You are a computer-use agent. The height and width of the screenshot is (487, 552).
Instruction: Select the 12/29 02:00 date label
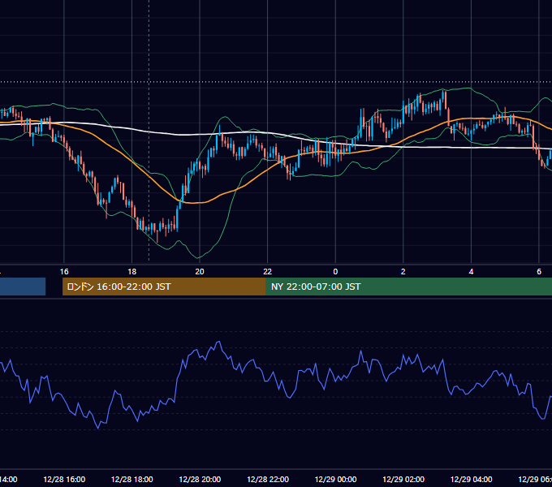coord(403,479)
